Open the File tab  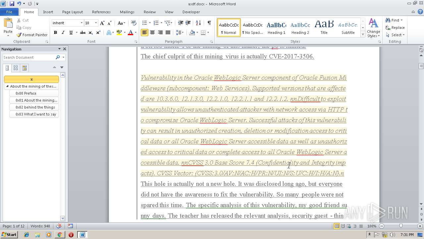tap(9, 12)
